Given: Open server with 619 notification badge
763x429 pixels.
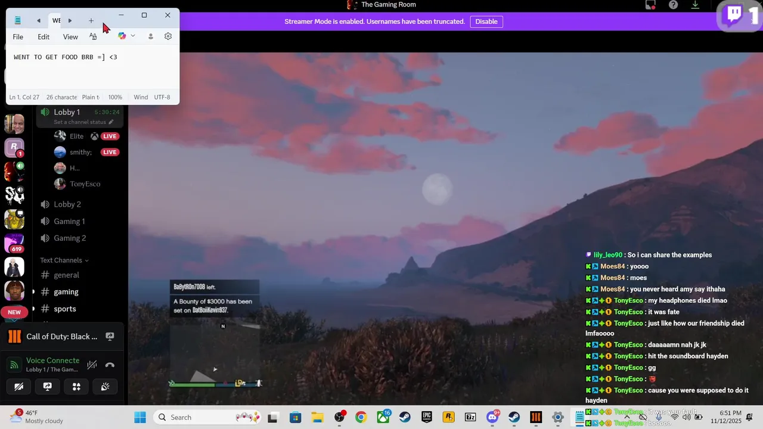Looking at the screenshot, I should 14,243.
